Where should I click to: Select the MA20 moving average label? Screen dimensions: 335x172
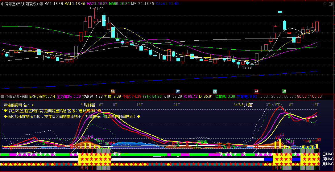pos(97,4)
